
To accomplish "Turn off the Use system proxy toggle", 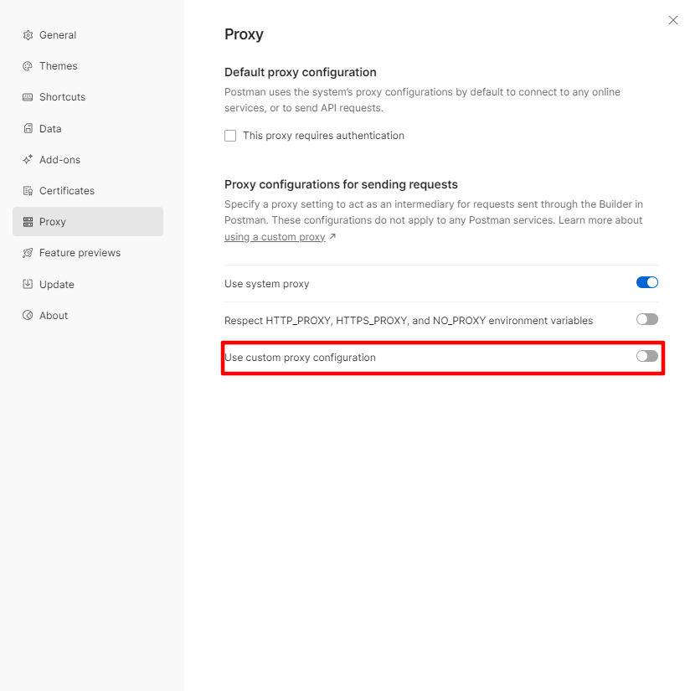I will (647, 283).
